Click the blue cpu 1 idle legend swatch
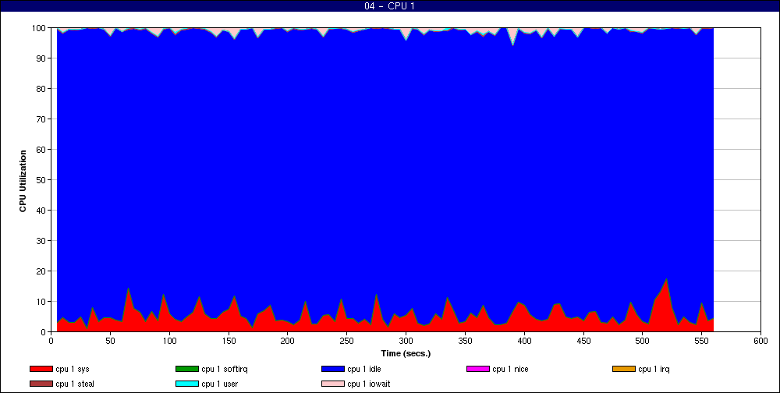 point(333,369)
